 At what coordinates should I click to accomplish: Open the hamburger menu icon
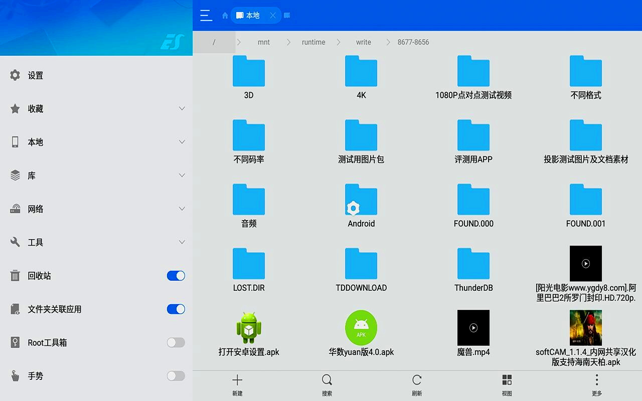206,15
